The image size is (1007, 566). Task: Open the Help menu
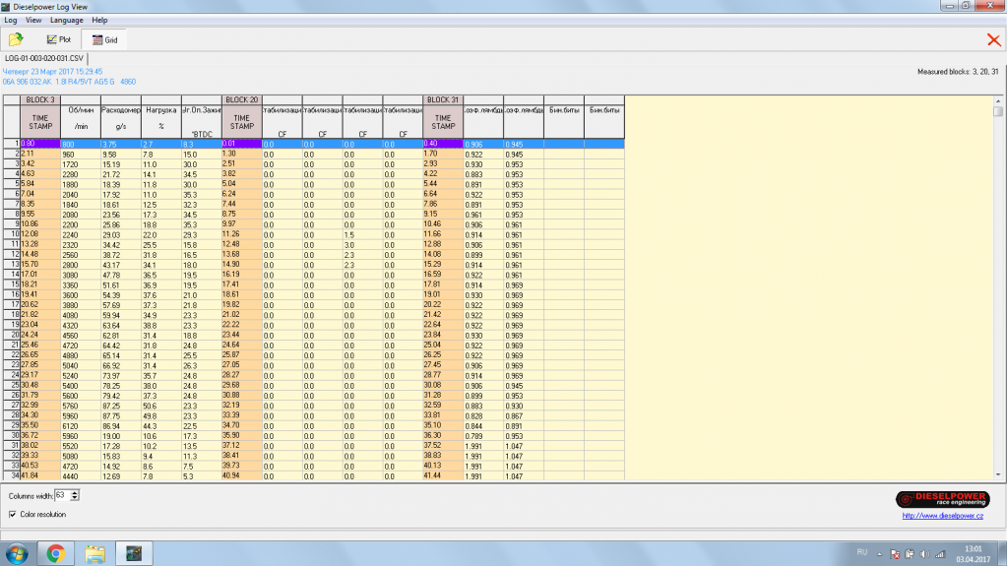[x=99, y=20]
